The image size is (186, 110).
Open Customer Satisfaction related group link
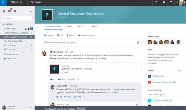pos(162,100)
